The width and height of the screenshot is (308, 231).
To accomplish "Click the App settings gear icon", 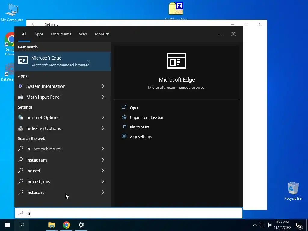I will point(124,136).
